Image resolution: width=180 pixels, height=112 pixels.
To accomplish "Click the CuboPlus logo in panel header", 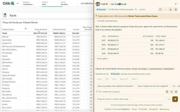I will tap(120, 4).
